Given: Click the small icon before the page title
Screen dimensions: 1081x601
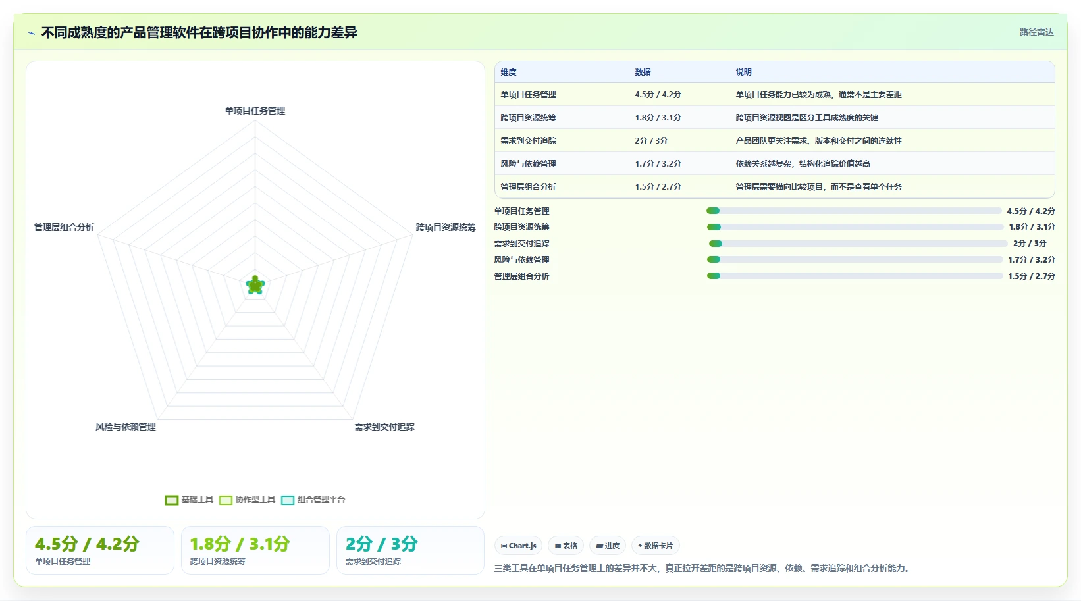Looking at the screenshot, I should tap(31, 33).
